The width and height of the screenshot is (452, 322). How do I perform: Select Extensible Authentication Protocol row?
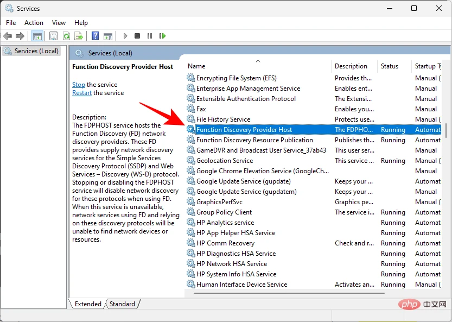(x=313, y=99)
